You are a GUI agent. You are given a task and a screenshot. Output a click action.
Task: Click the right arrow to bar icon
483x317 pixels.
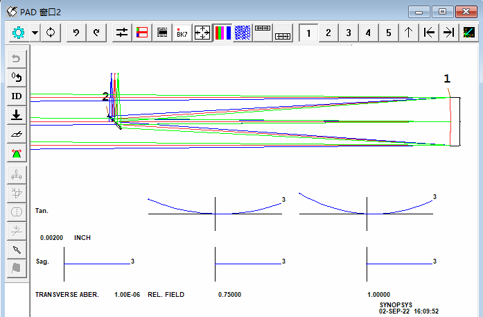tap(449, 33)
